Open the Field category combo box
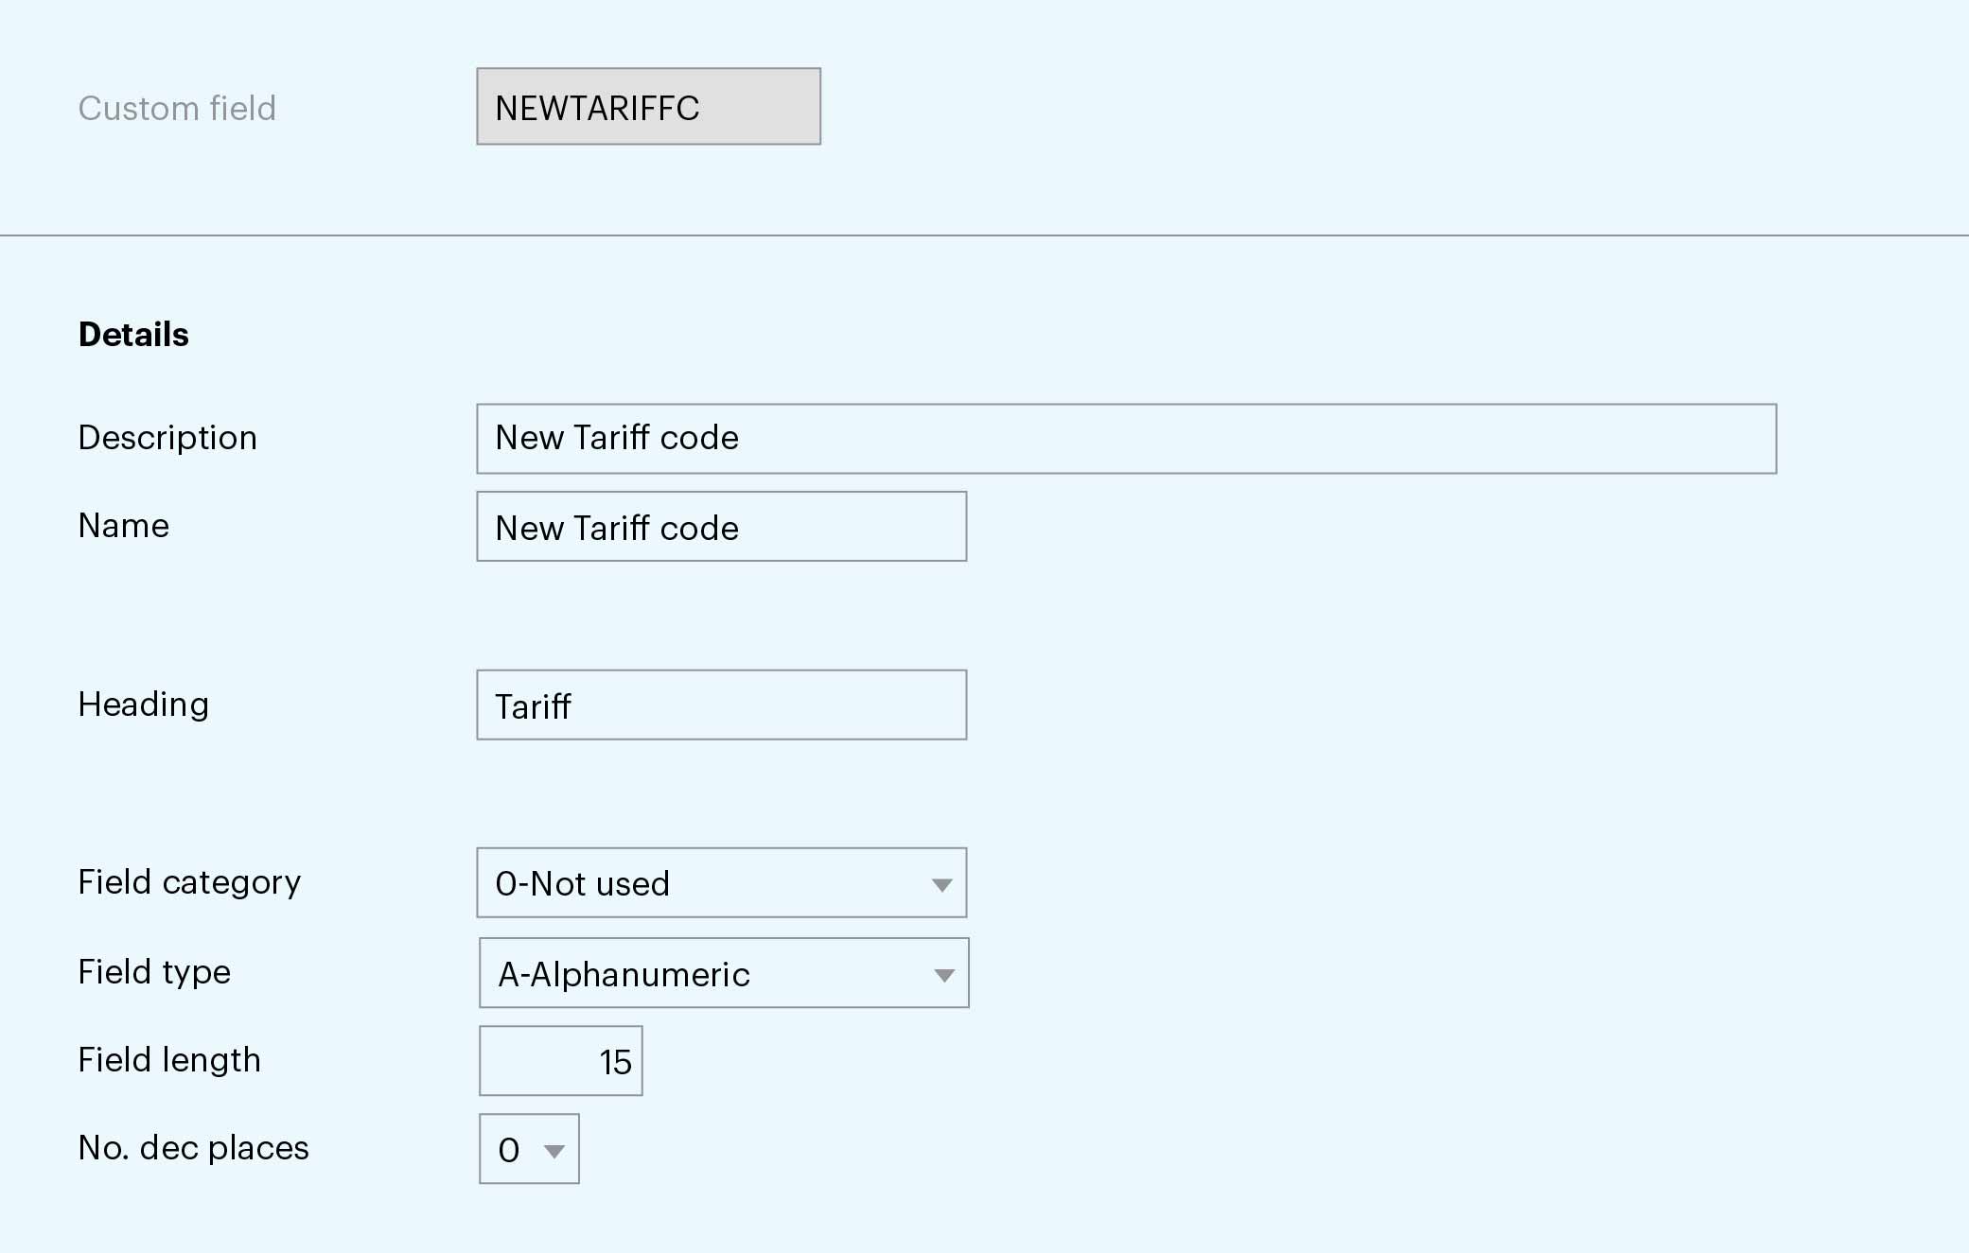Viewport: 1969px width, 1253px height. [700, 883]
